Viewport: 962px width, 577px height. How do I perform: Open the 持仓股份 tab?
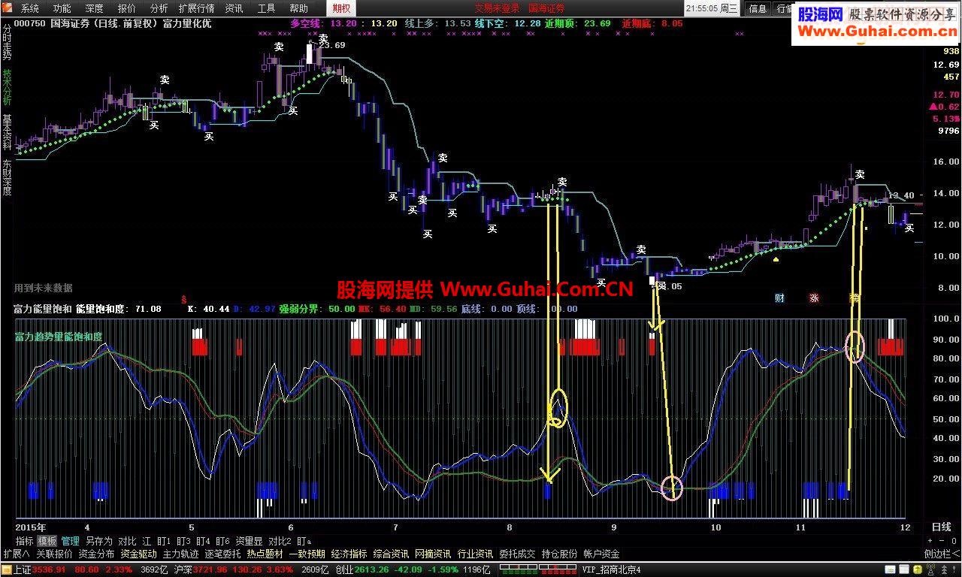coord(559,554)
